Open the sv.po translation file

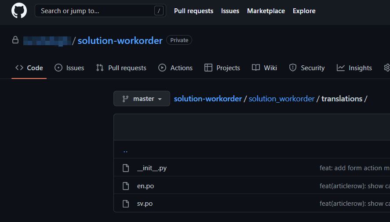pos(145,204)
